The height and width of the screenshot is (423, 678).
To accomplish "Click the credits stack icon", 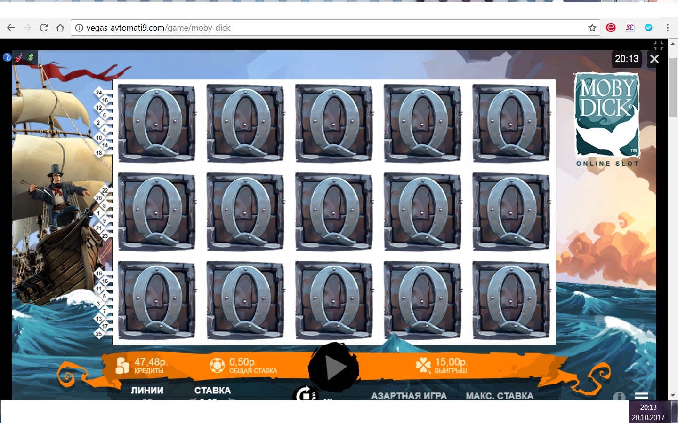I will point(122,366).
